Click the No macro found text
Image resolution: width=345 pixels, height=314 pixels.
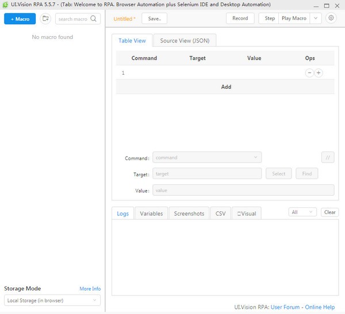pyautogui.click(x=52, y=37)
